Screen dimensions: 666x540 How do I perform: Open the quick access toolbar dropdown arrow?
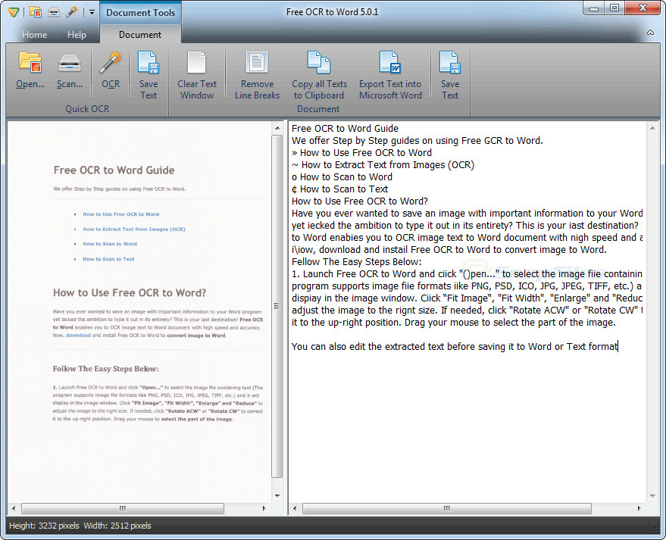(92, 12)
